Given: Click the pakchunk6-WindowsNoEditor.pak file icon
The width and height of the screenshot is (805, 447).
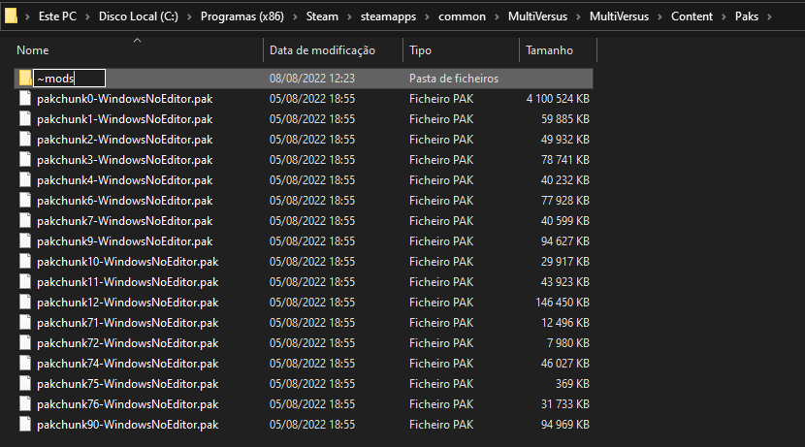Looking at the screenshot, I should pyautogui.click(x=25, y=200).
